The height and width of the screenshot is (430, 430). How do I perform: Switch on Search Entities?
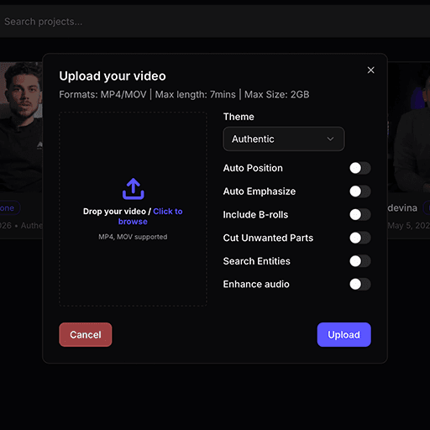[360, 261]
